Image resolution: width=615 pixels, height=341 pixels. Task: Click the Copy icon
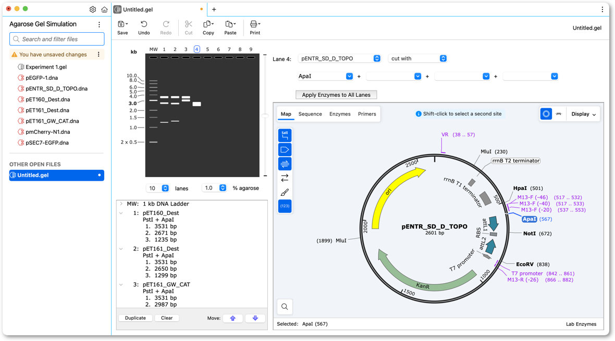coord(208,24)
